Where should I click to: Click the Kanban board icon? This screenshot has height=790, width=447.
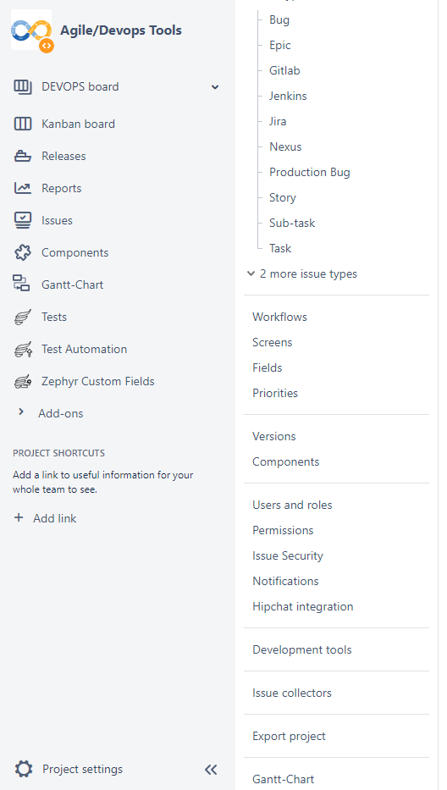point(23,124)
